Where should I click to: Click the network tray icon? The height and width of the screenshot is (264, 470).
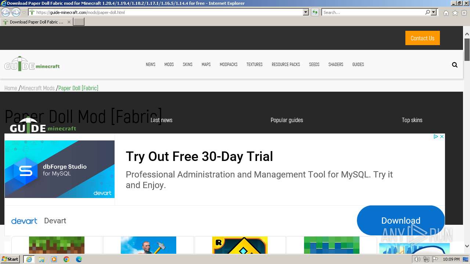tap(426, 259)
